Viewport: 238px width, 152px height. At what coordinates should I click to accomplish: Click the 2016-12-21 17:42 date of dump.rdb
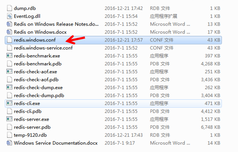click(124, 8)
